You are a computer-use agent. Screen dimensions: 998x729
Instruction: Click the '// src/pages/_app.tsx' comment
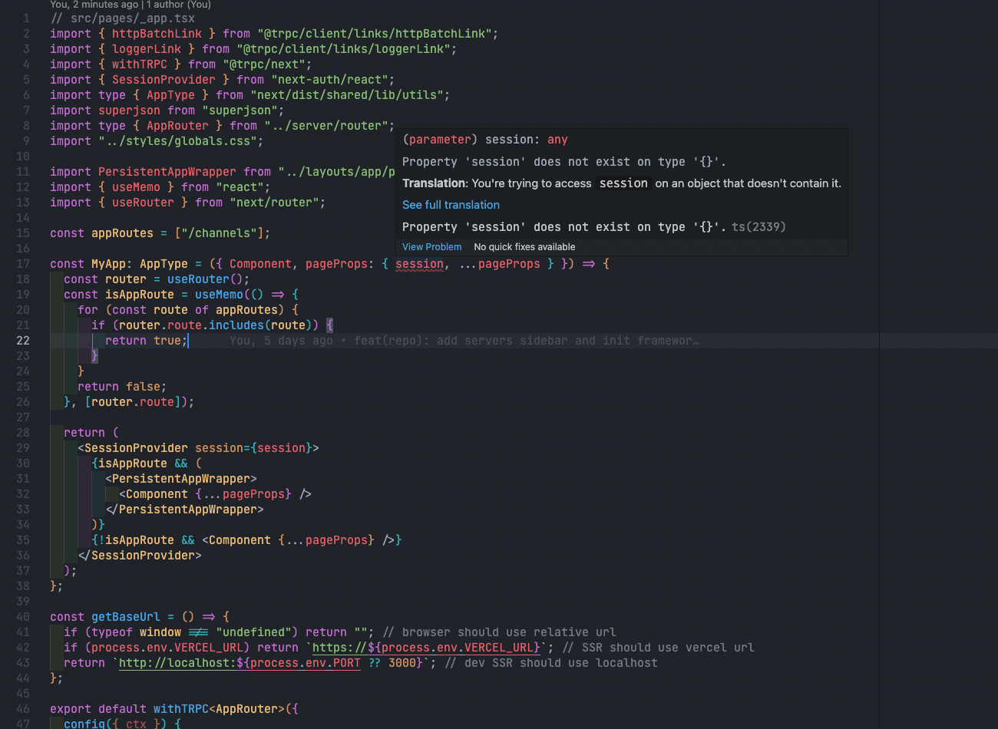pyautogui.click(x=123, y=18)
